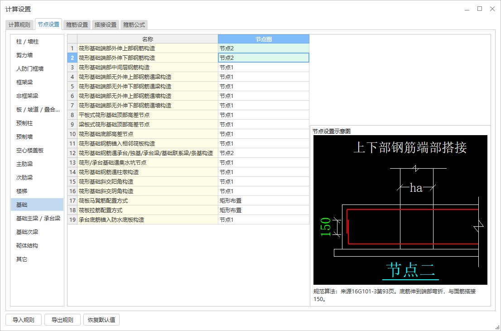Choose 砌体结构 in the sidebar
Image resolution: width=501 pixels, height=331 pixels.
37,246
